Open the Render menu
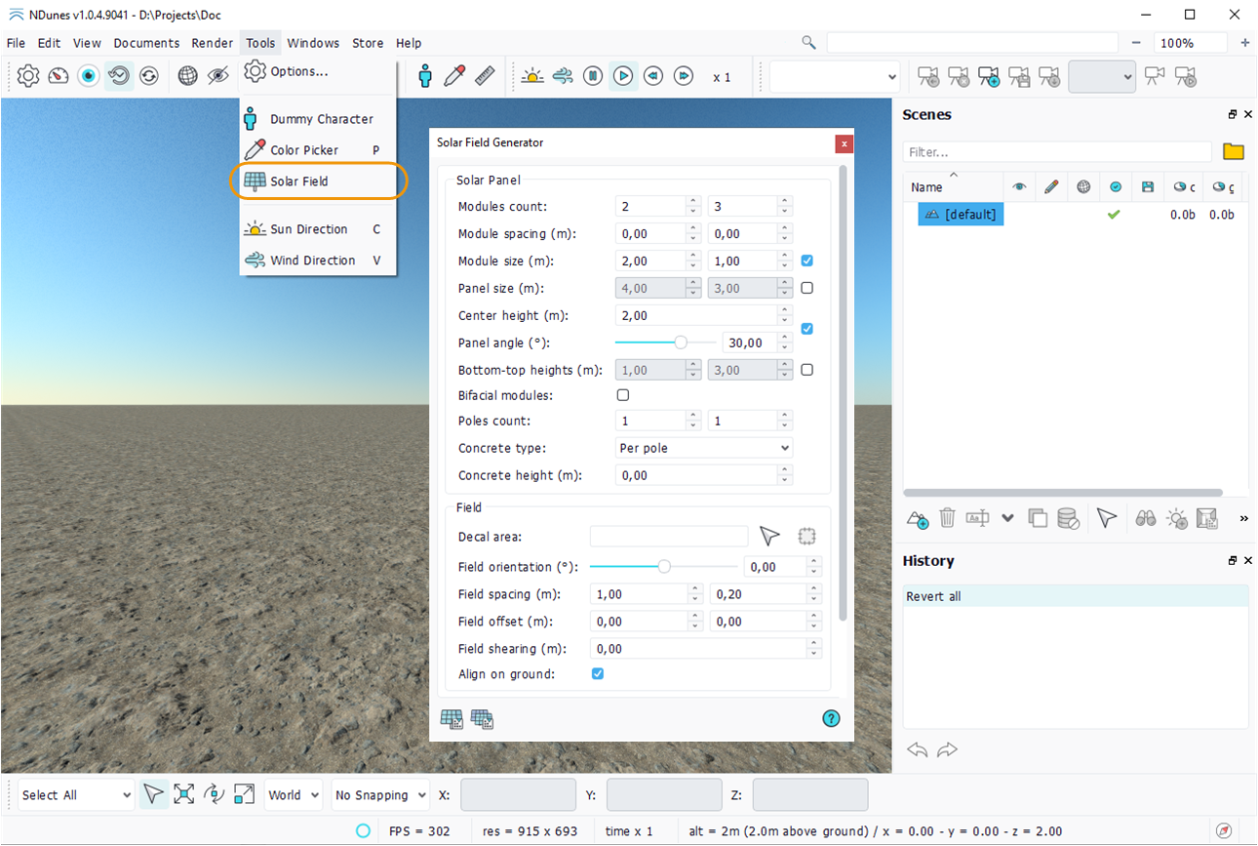The height and width of the screenshot is (846, 1258). [x=212, y=43]
